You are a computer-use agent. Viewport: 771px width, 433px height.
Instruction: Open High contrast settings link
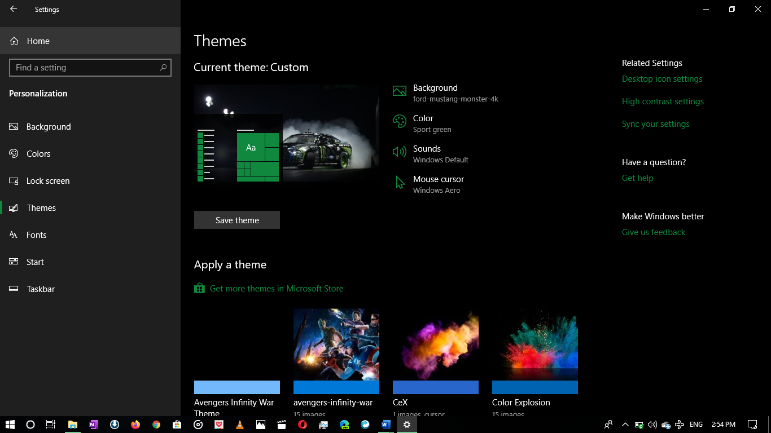pyautogui.click(x=663, y=101)
